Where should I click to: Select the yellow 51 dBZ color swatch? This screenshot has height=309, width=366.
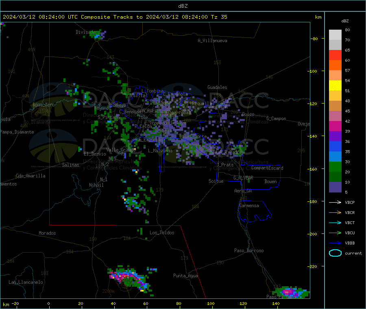click(x=335, y=86)
